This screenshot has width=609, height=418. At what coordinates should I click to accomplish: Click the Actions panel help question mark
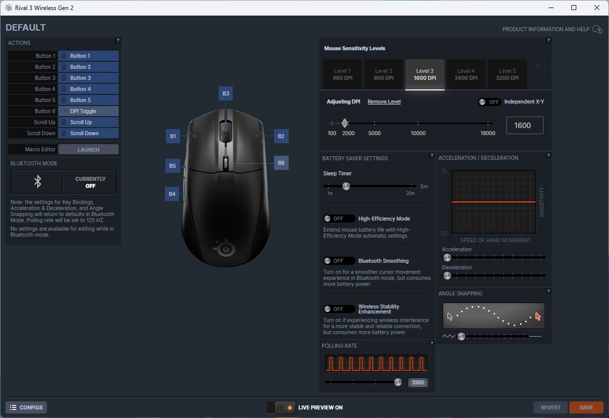[x=118, y=41]
